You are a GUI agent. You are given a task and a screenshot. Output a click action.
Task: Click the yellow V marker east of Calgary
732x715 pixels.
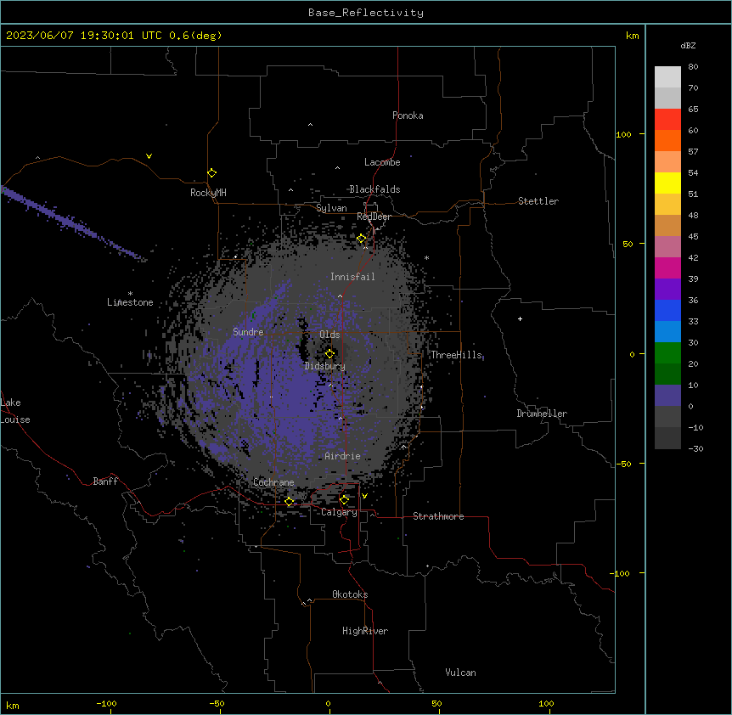tap(364, 496)
